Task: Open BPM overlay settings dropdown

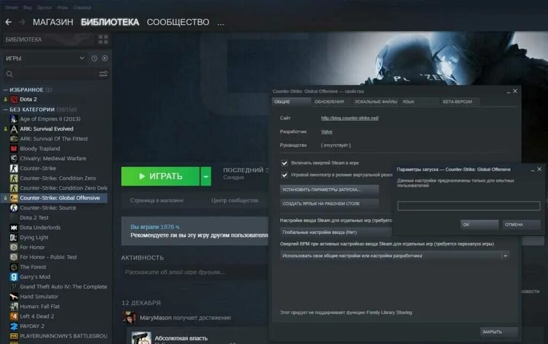Action: click(394, 256)
